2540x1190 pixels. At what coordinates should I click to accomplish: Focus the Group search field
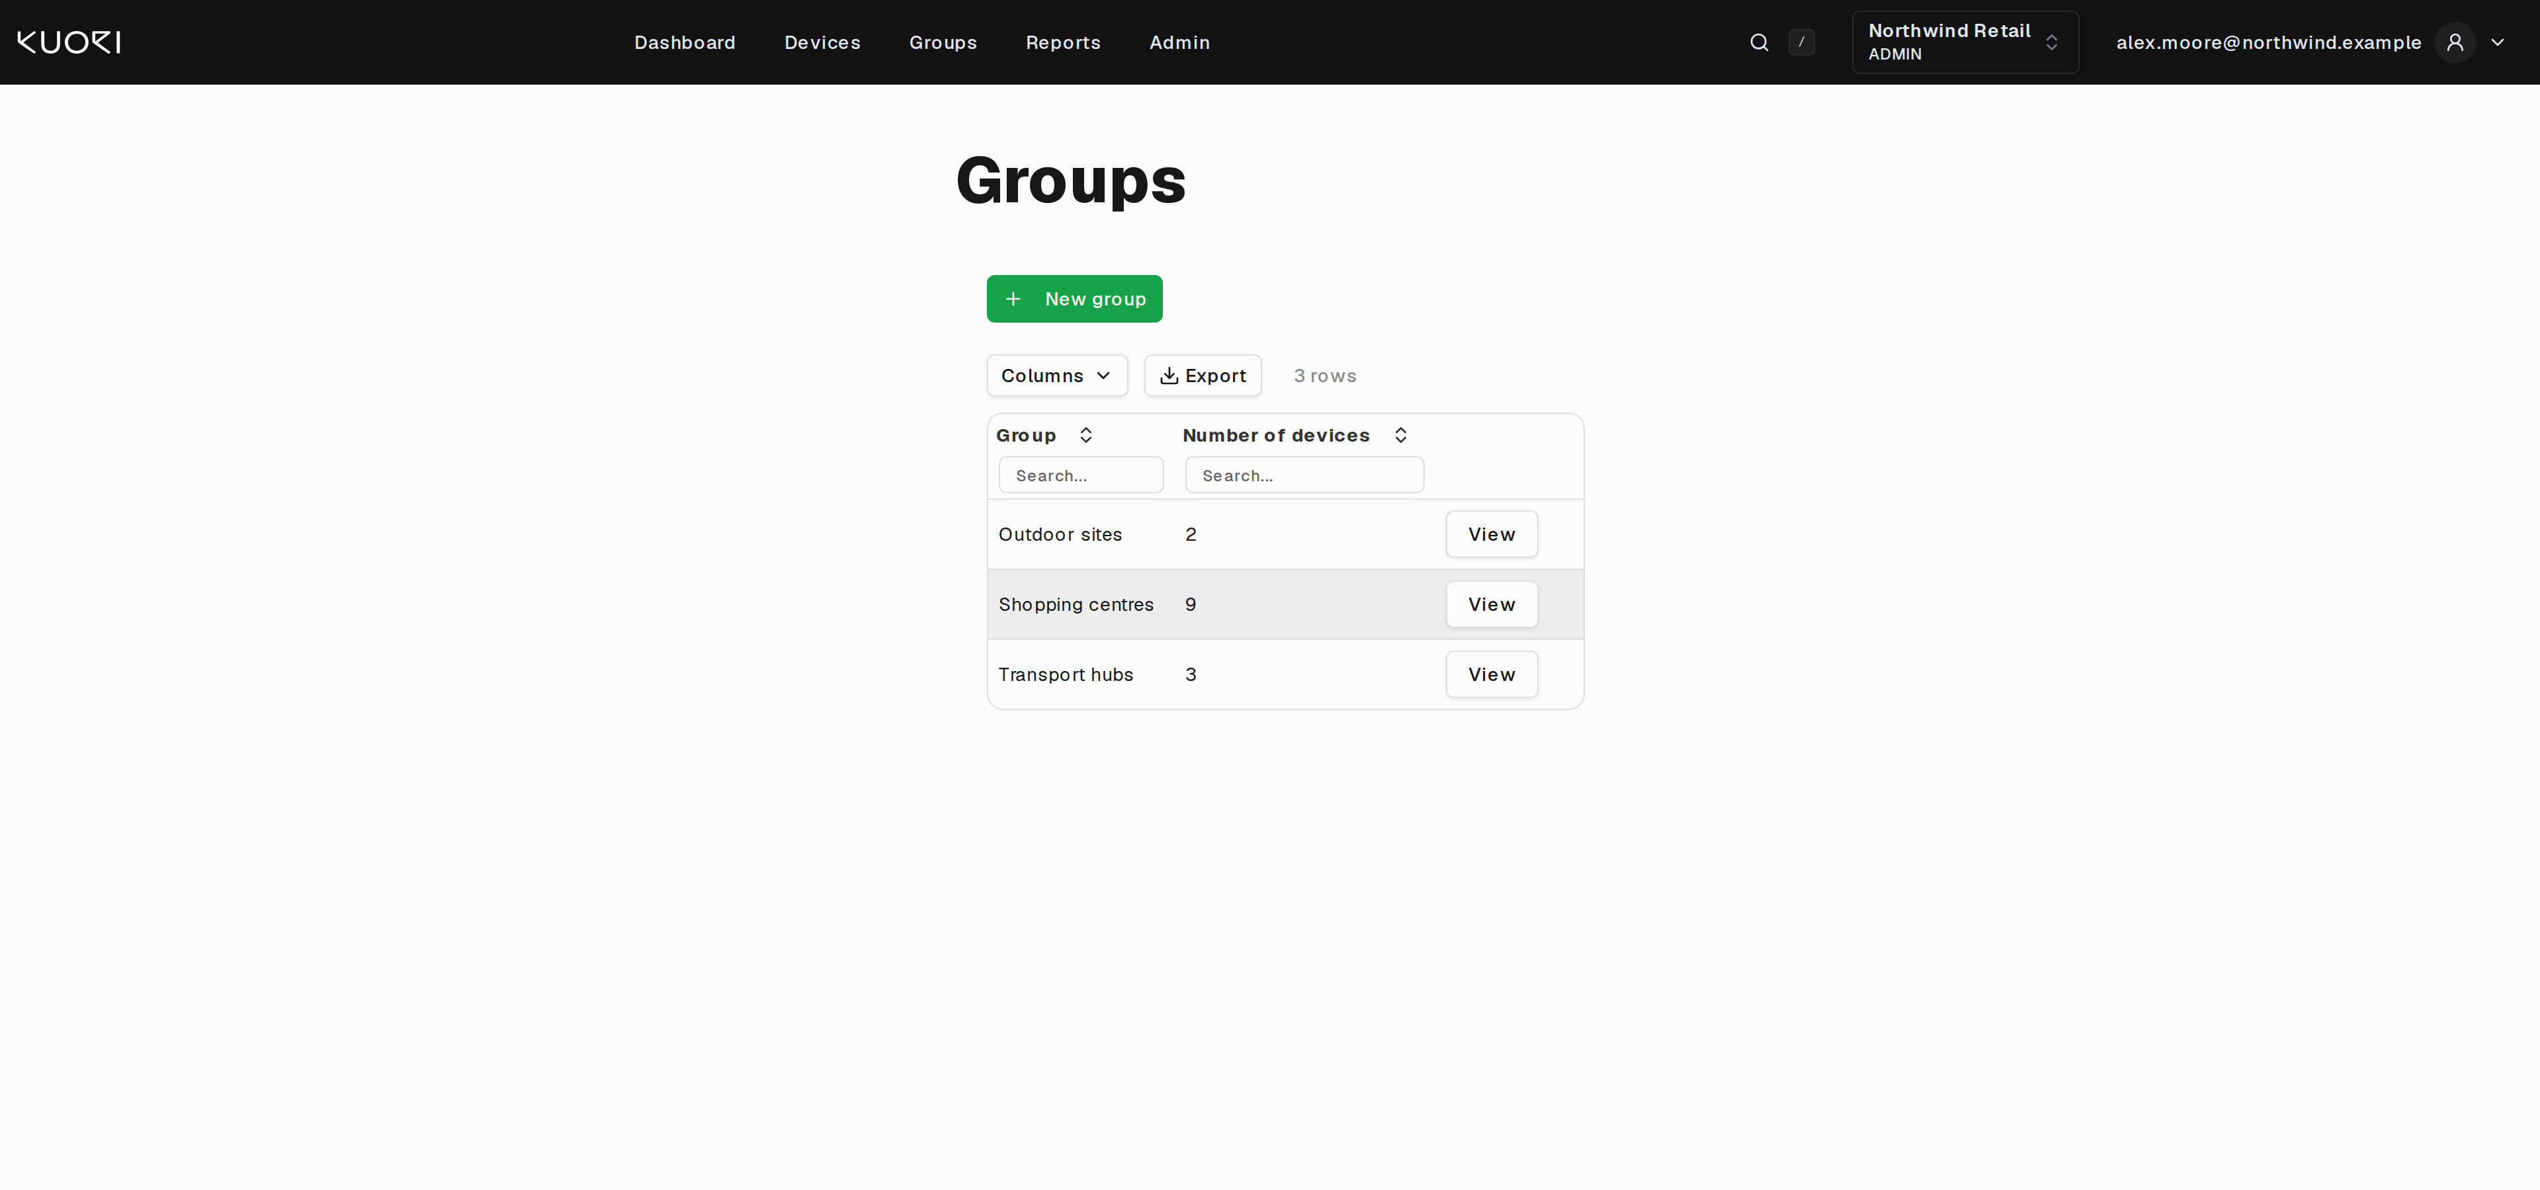coord(1081,475)
